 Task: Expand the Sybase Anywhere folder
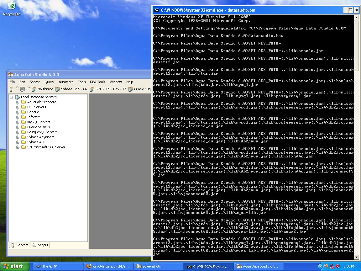tap(18, 137)
